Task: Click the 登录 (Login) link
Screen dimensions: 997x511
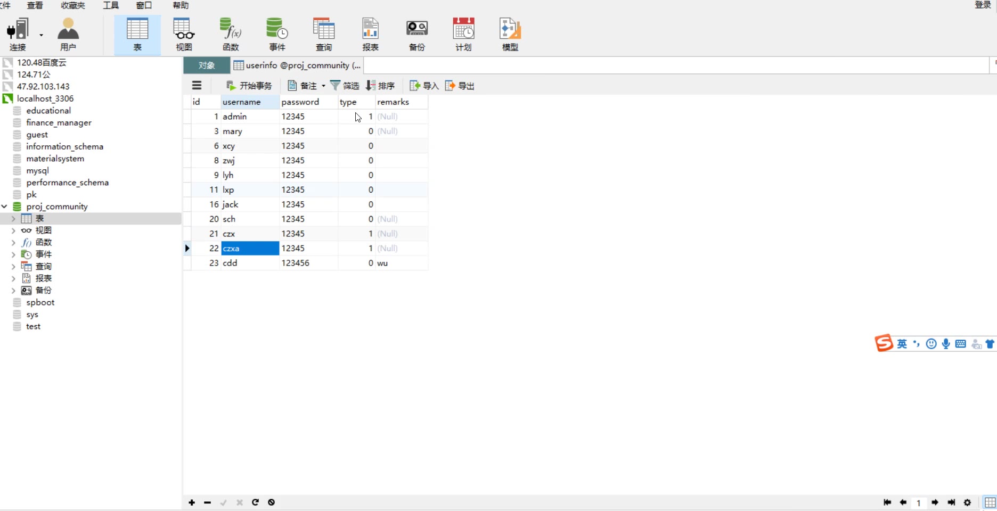Action: click(x=983, y=5)
